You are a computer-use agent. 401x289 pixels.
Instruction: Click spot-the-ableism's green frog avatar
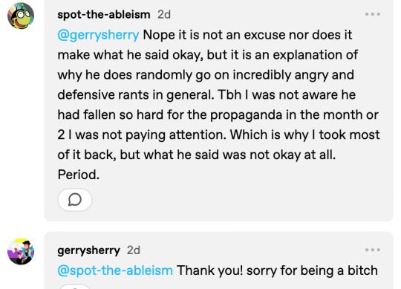[x=21, y=16]
